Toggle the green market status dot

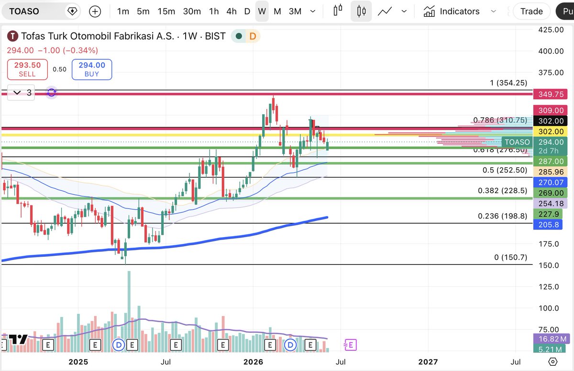click(238, 36)
